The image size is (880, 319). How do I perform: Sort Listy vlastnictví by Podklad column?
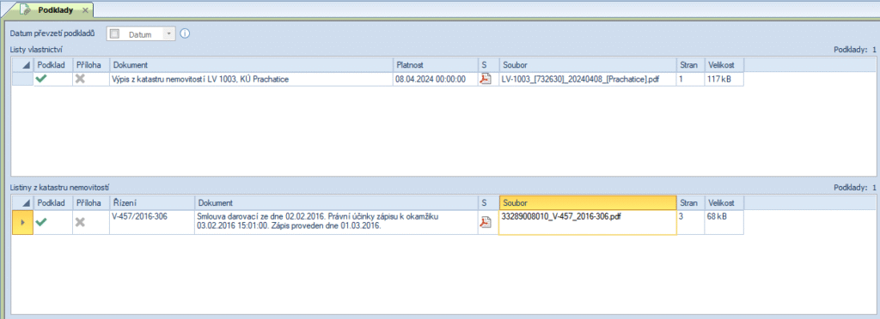pos(54,65)
